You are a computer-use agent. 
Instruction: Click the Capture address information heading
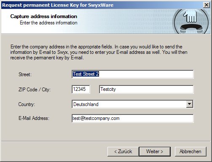point(44,16)
